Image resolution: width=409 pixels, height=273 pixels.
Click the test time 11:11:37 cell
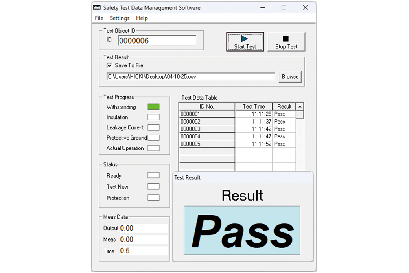(254, 122)
